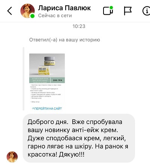Click the green product title banner in story
This screenshot has height=164, width=150.
40,80
